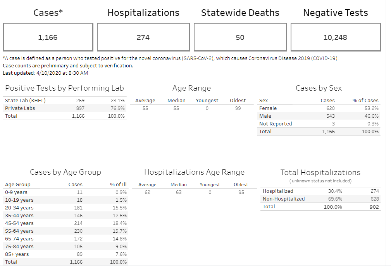The width and height of the screenshot is (391, 271).
Task: Select the Not Reported sex row
Action: [276, 123]
